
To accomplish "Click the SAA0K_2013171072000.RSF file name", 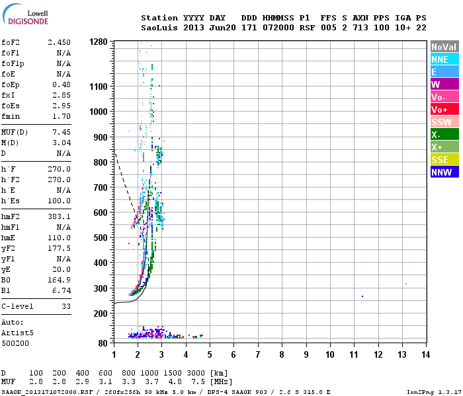I will [47, 392].
